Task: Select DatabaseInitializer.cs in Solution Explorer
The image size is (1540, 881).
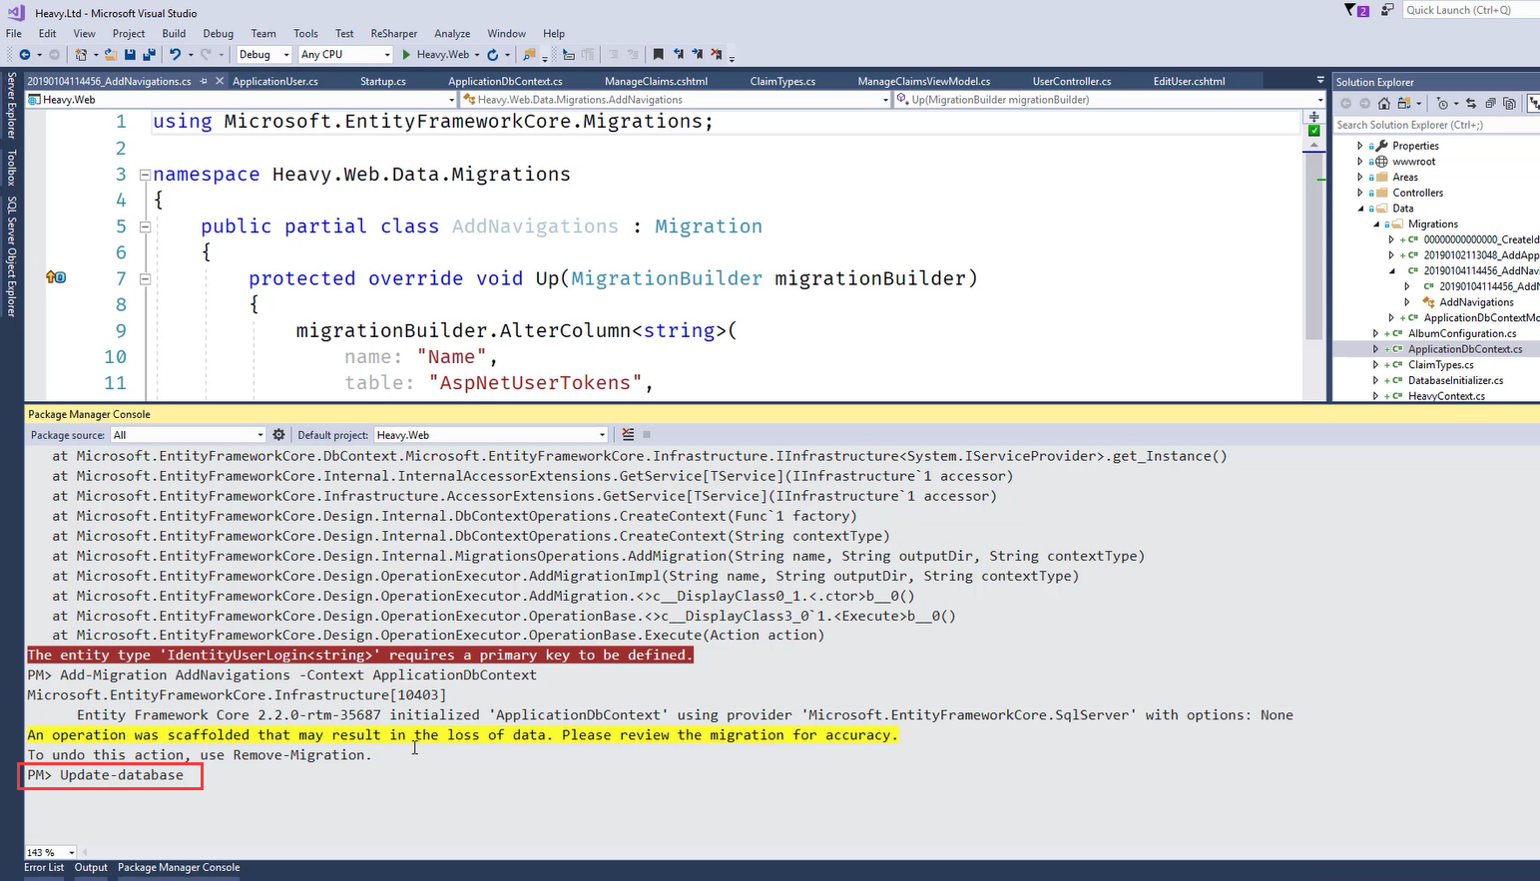Action: pos(1455,380)
